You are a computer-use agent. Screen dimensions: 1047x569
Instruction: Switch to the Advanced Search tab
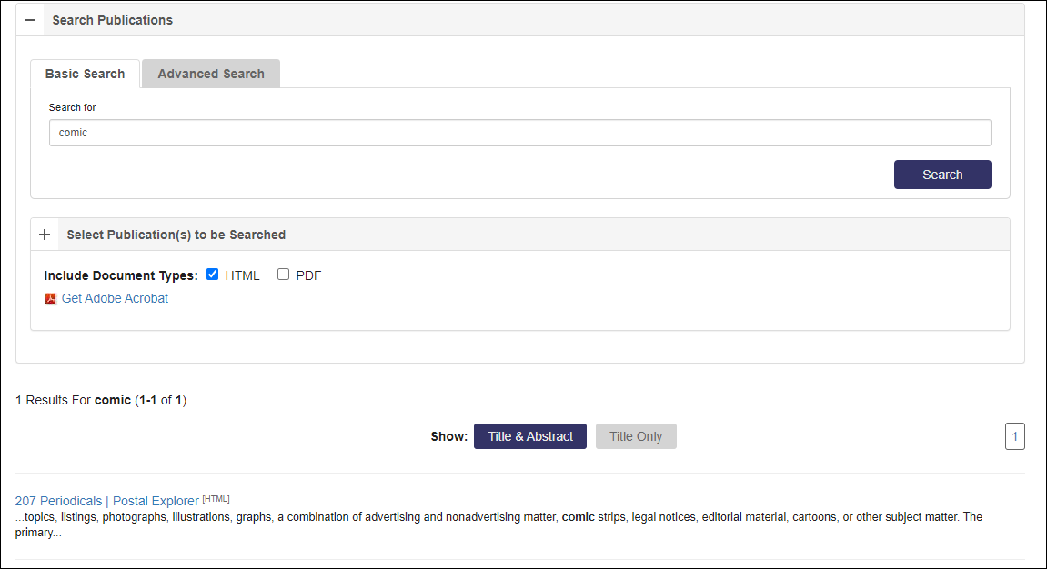tap(211, 74)
